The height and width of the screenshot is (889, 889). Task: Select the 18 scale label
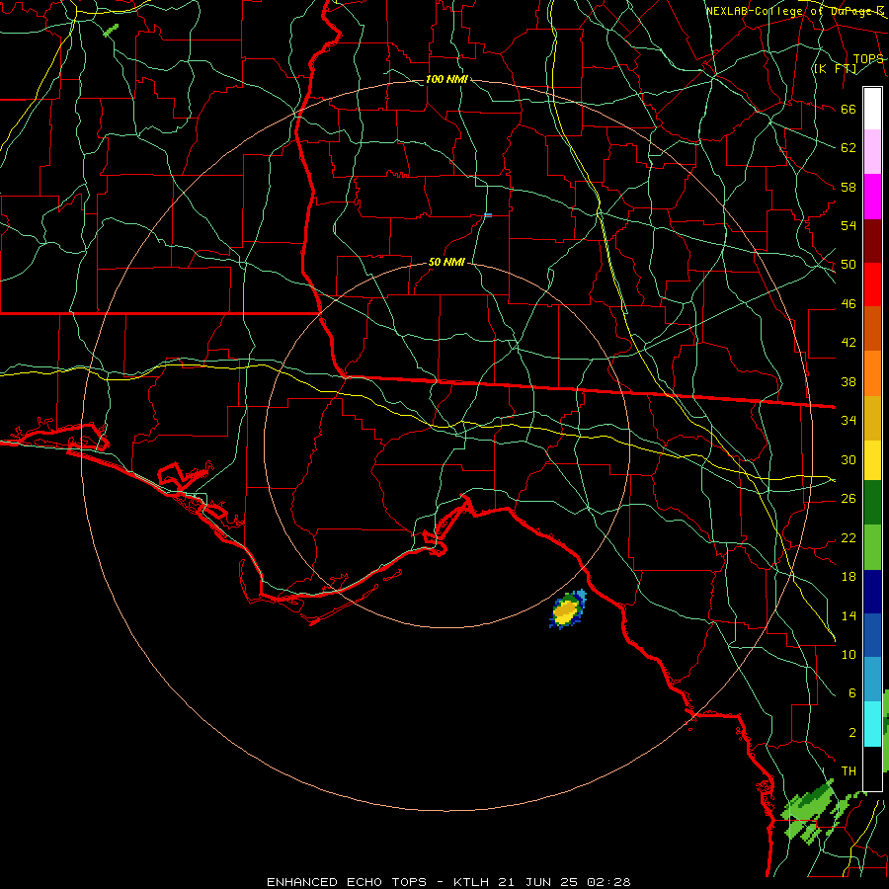[849, 577]
